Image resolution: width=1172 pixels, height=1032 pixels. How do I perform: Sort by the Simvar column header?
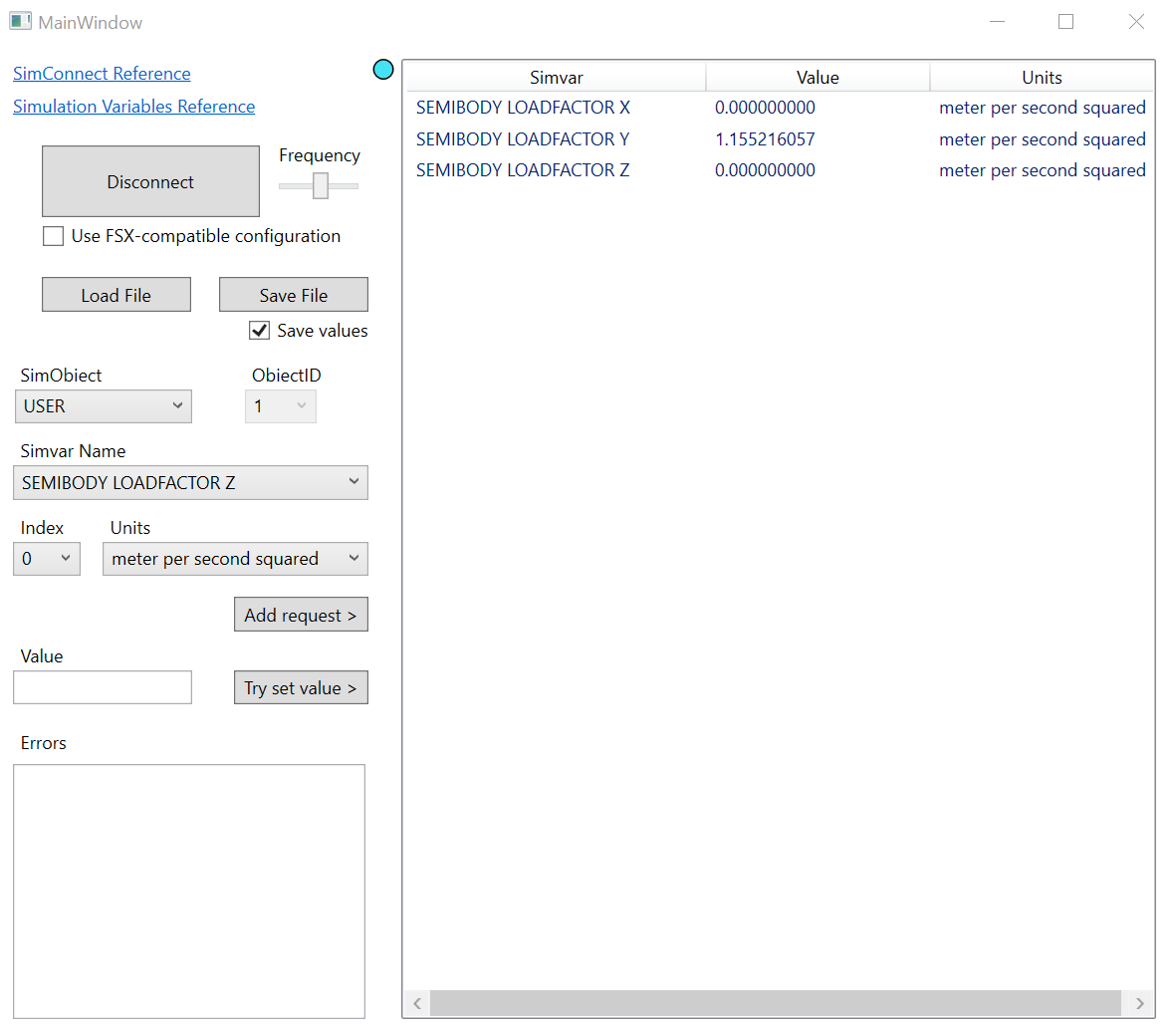pos(556,78)
